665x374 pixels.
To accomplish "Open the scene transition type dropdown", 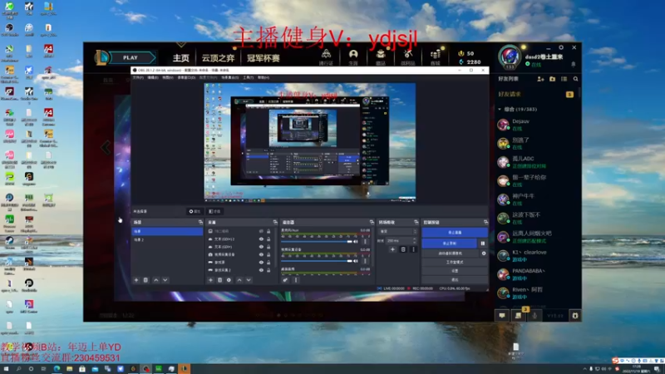I will 398,232.
